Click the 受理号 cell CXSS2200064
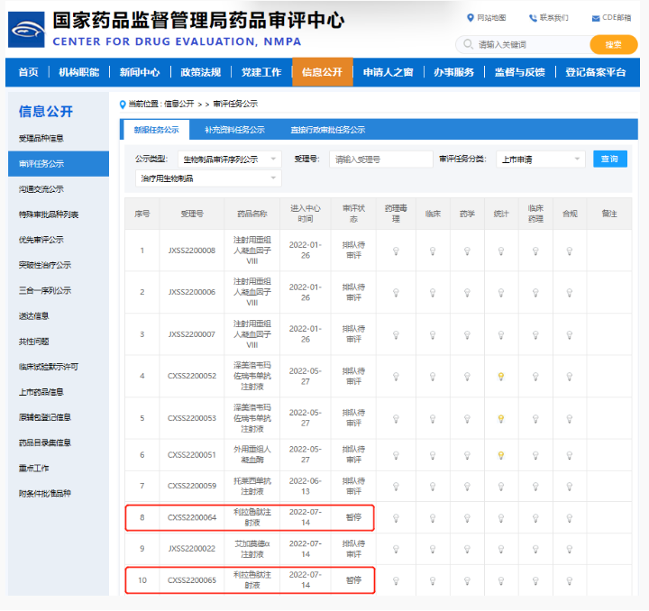 tap(192, 517)
